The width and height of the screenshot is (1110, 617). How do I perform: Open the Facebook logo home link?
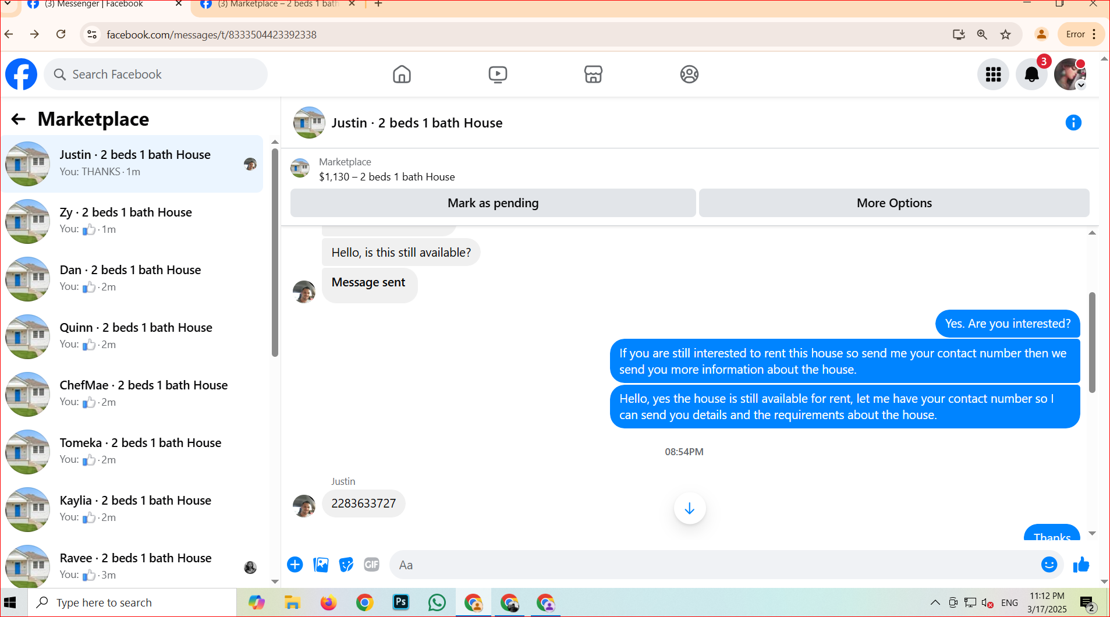21,75
